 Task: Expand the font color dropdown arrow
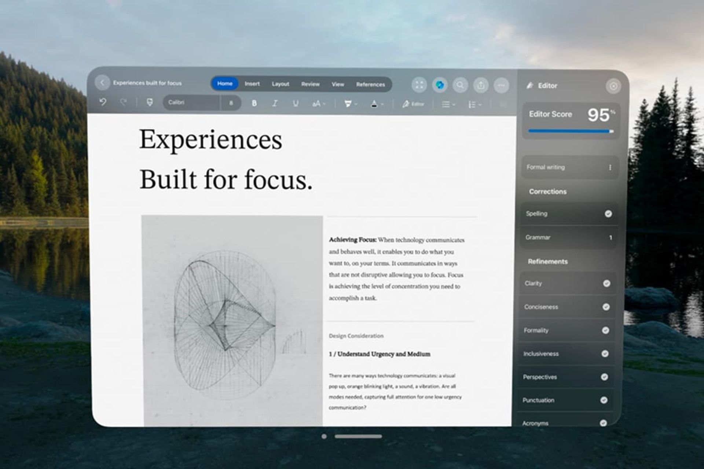click(382, 104)
